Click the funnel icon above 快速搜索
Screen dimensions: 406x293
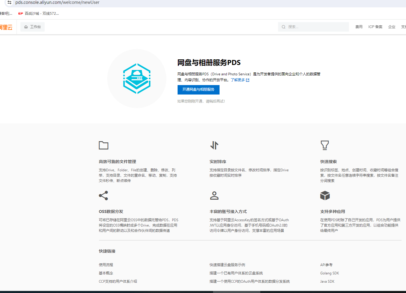point(325,145)
